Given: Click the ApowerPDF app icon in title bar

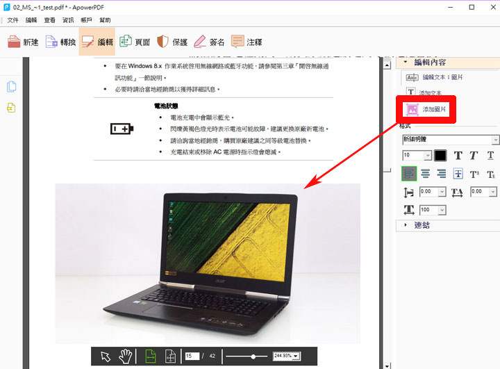Looking at the screenshot, I should (7, 7).
